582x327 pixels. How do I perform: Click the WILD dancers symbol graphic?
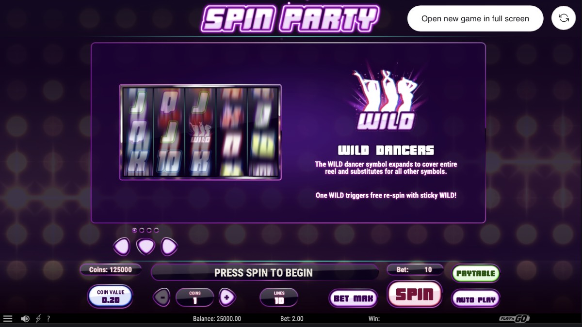[386, 100]
